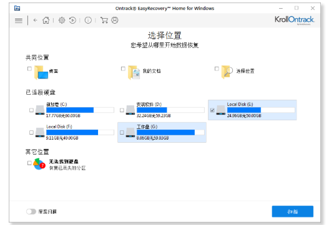
Task: Close the EasyRecovery window
Action: 313,8
